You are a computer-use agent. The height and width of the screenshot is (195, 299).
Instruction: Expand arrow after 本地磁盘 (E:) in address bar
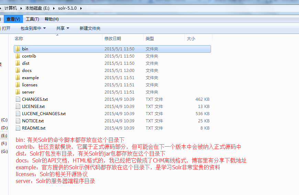[54, 8]
